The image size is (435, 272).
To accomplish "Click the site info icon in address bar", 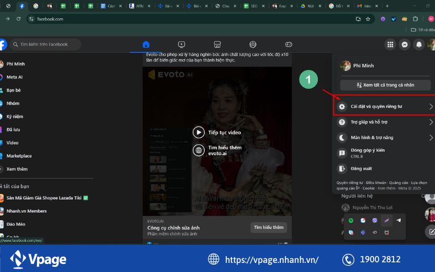I will (31, 19).
